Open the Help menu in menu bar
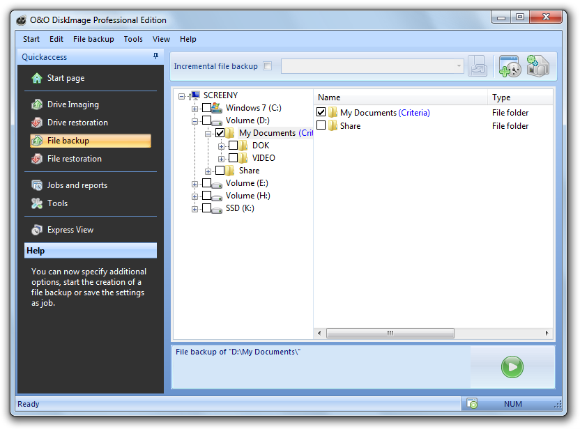This screenshot has width=580, height=429. pyautogui.click(x=188, y=39)
